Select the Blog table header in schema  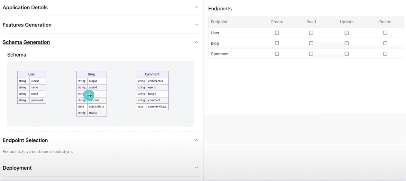[91, 74]
